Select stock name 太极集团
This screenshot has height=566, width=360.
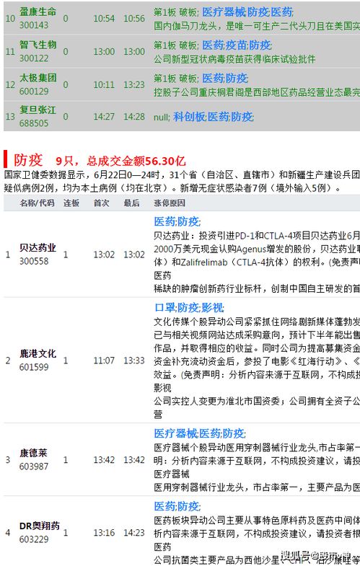(x=38, y=78)
